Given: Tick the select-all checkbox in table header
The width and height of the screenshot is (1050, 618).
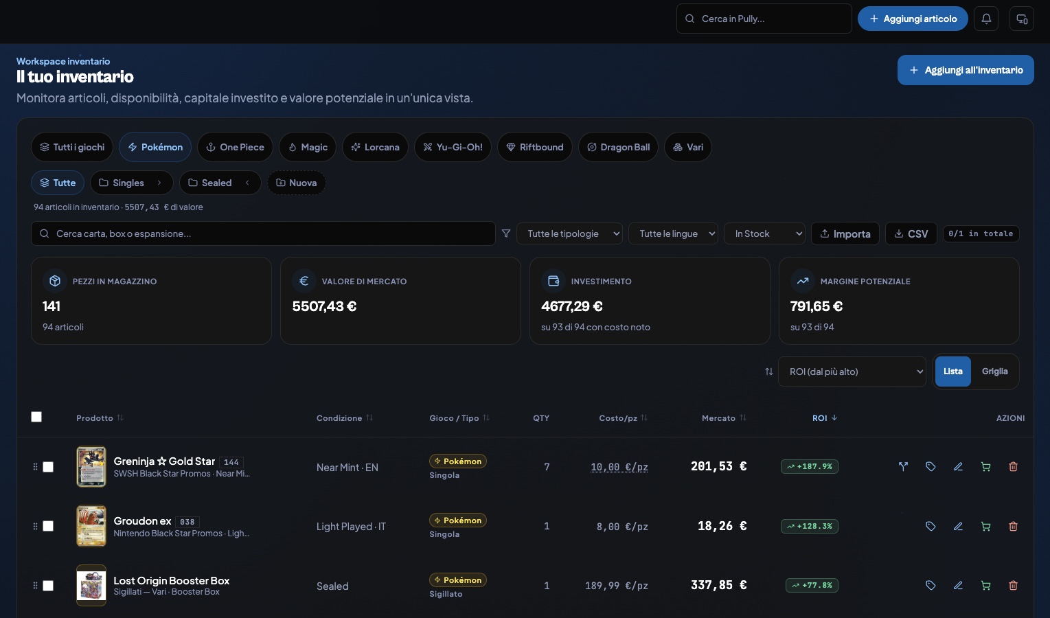Looking at the screenshot, I should pyautogui.click(x=36, y=417).
